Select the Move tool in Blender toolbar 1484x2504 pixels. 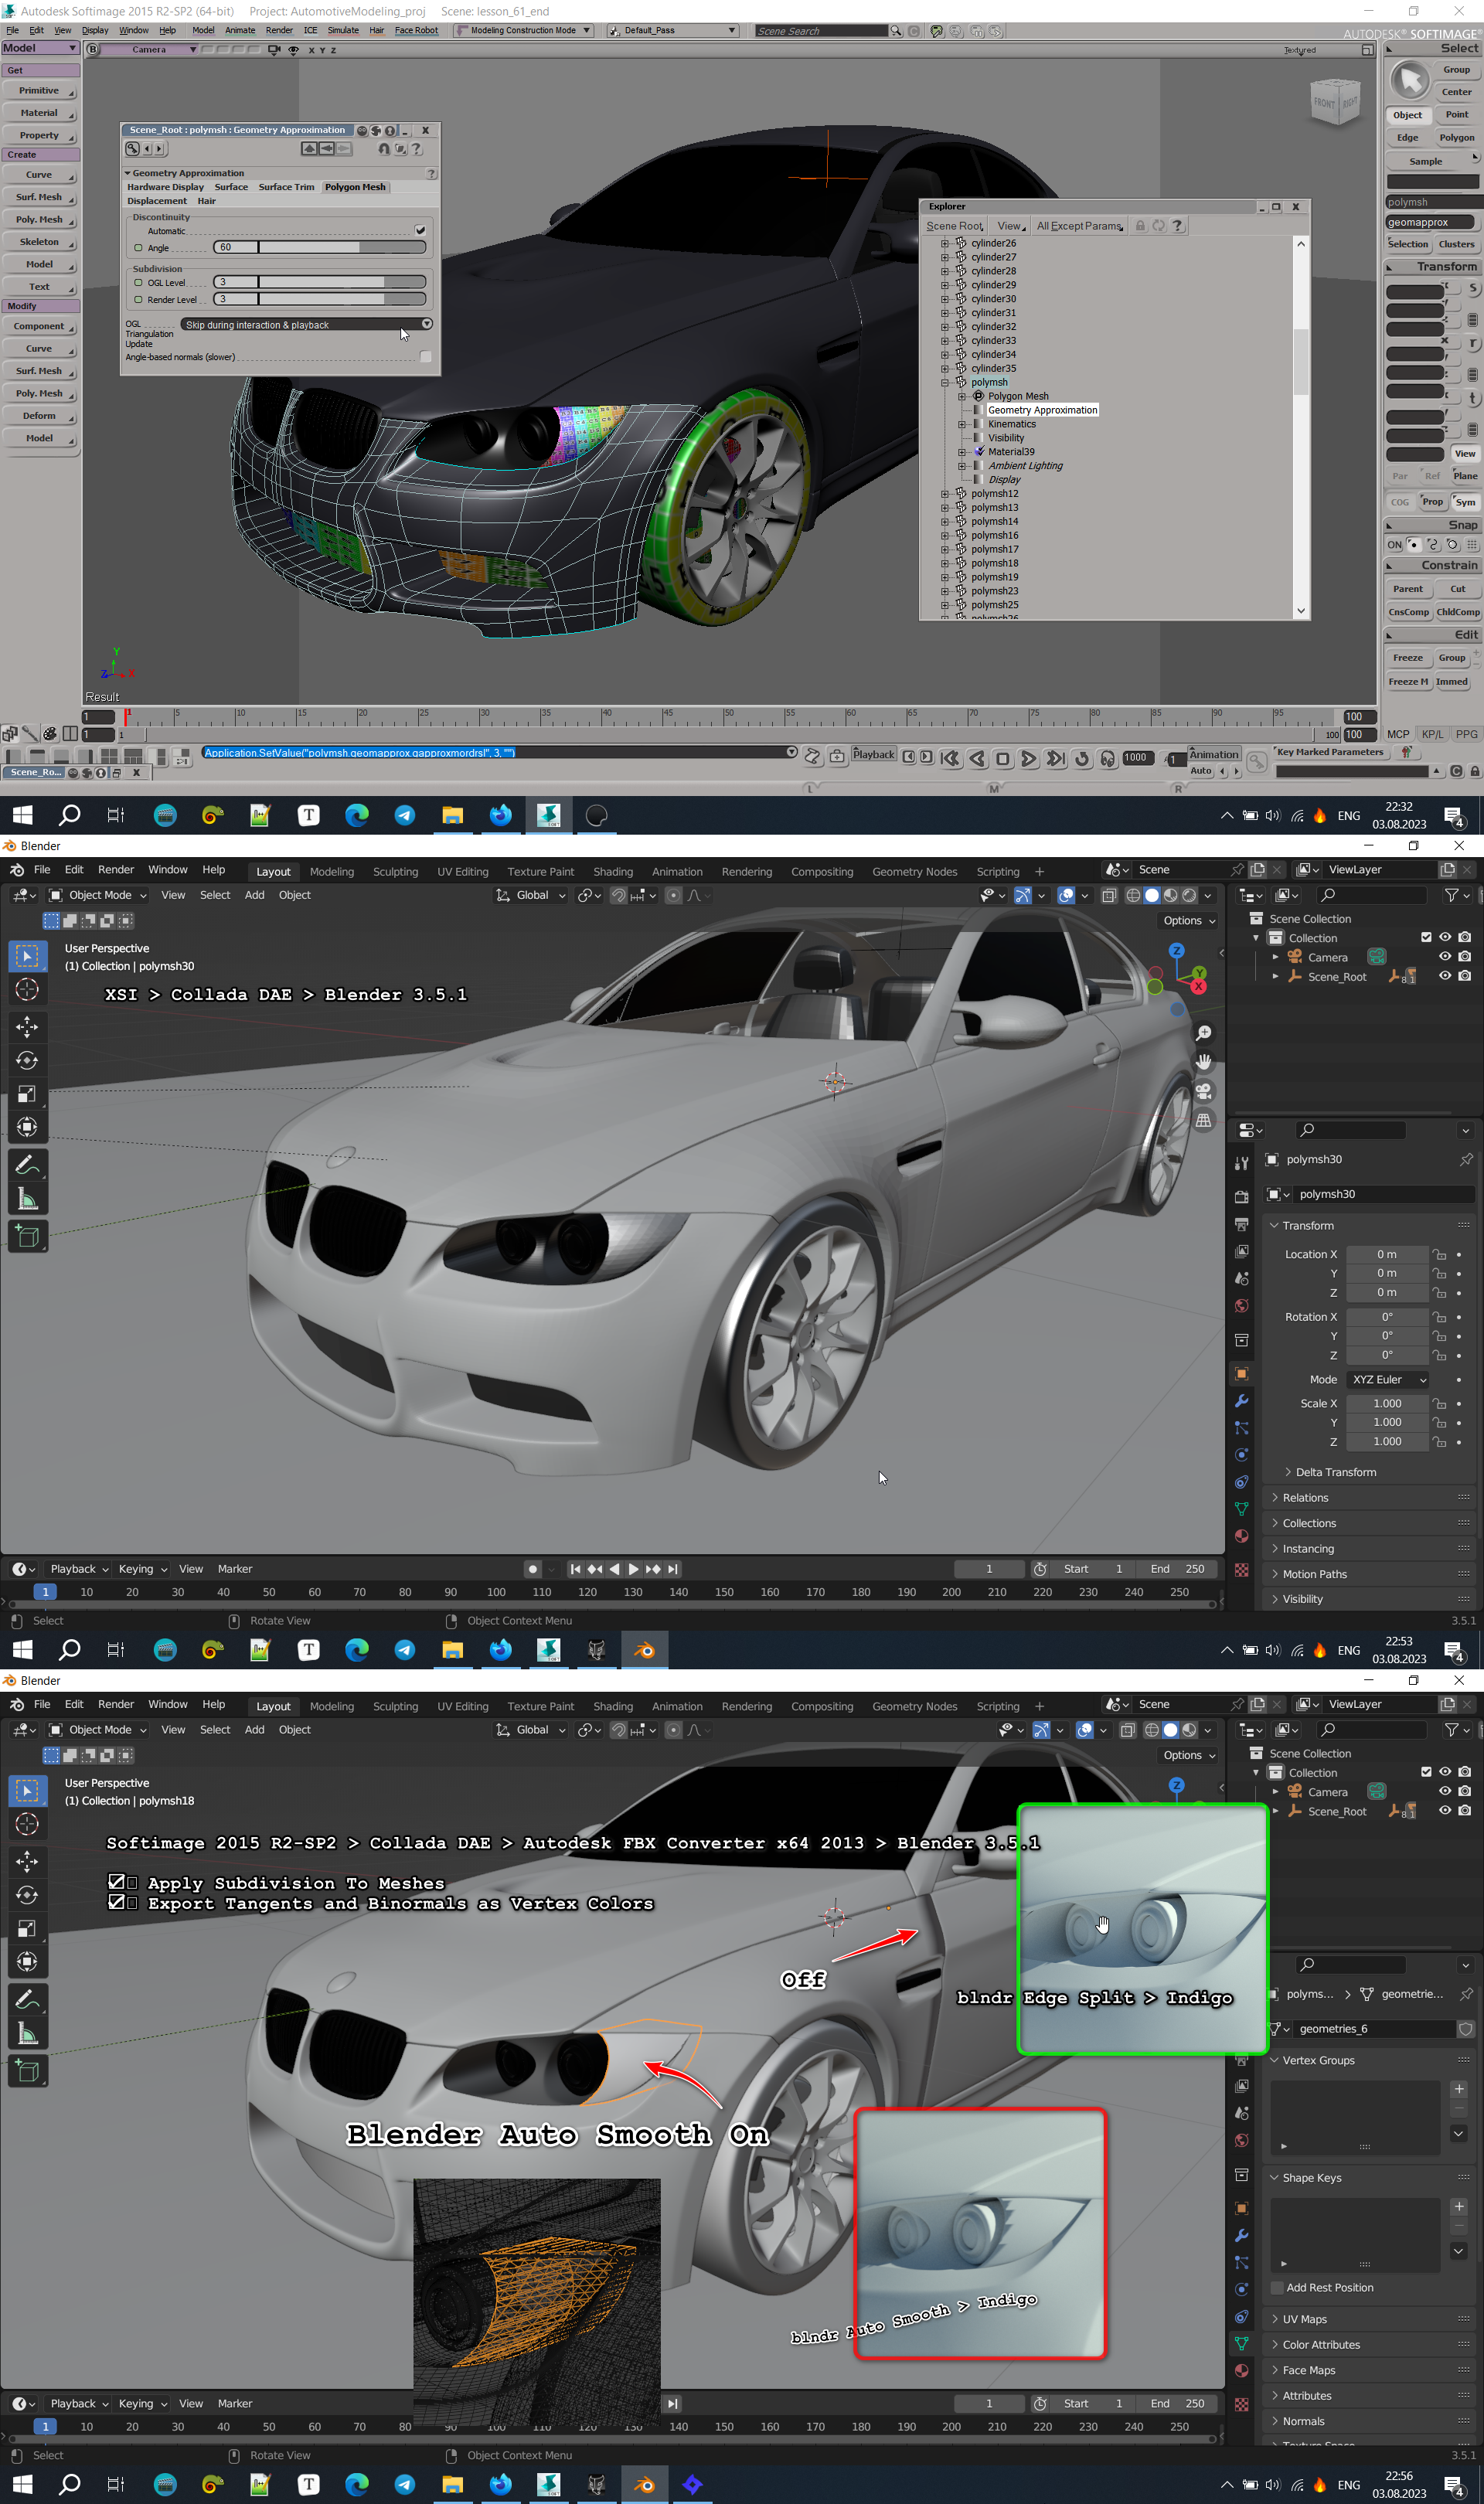coord(27,1026)
